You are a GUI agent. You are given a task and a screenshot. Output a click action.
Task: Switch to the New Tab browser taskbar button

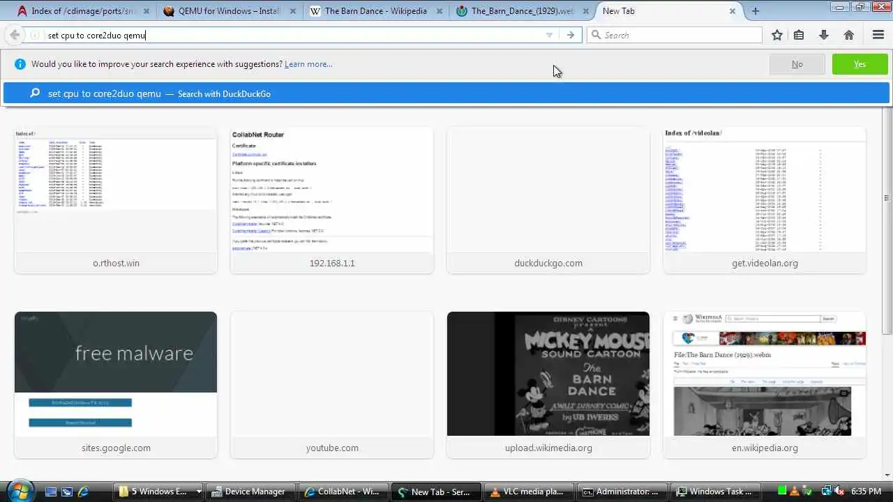tap(436, 492)
